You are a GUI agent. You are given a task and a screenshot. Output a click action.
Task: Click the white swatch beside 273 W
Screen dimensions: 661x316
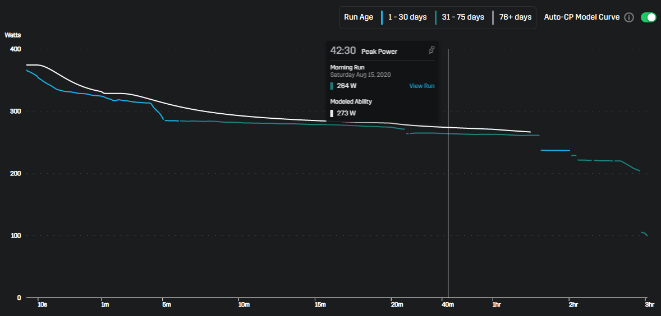click(x=332, y=113)
